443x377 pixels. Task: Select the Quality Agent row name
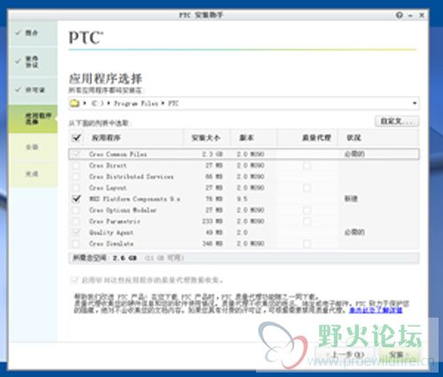(112, 232)
